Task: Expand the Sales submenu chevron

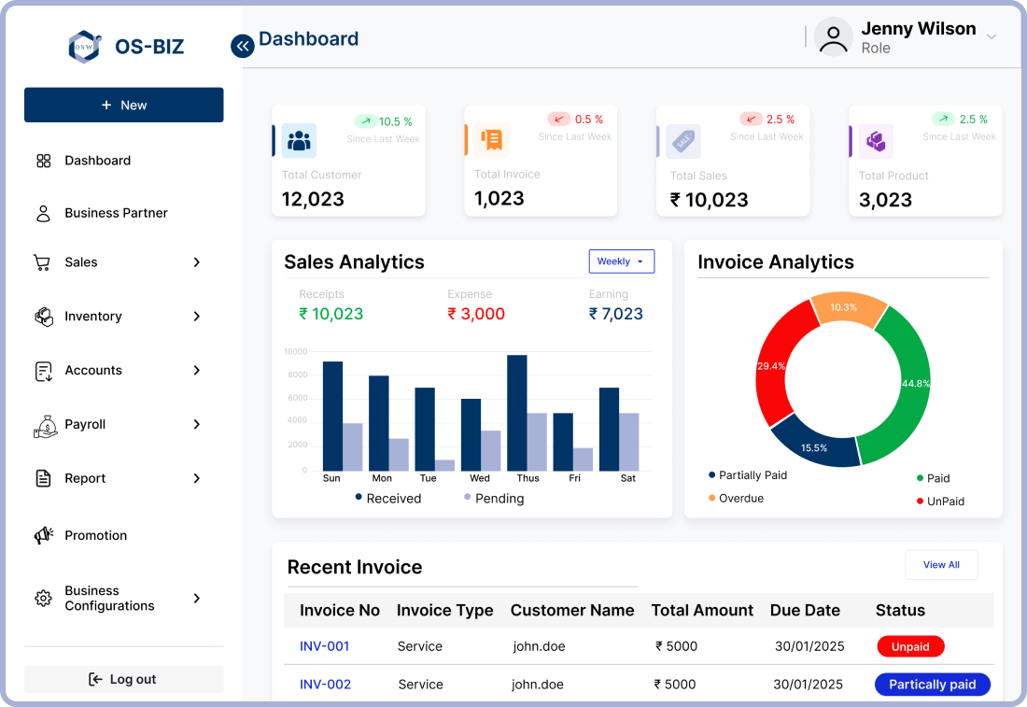Action: [196, 262]
